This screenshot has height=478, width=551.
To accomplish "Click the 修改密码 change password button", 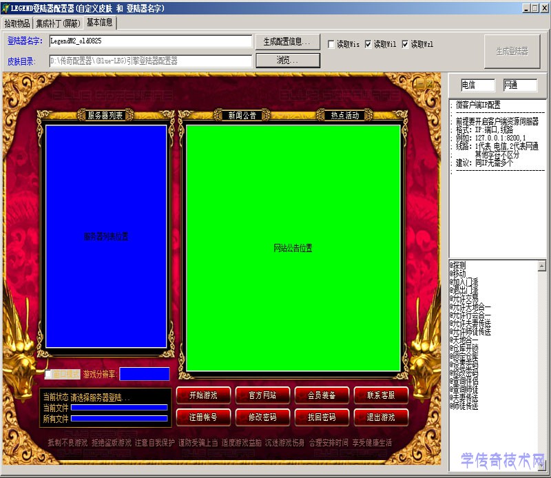I will tap(262, 417).
